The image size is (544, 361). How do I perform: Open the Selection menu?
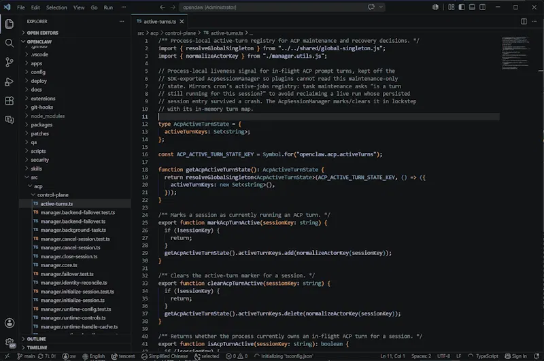click(x=56, y=7)
